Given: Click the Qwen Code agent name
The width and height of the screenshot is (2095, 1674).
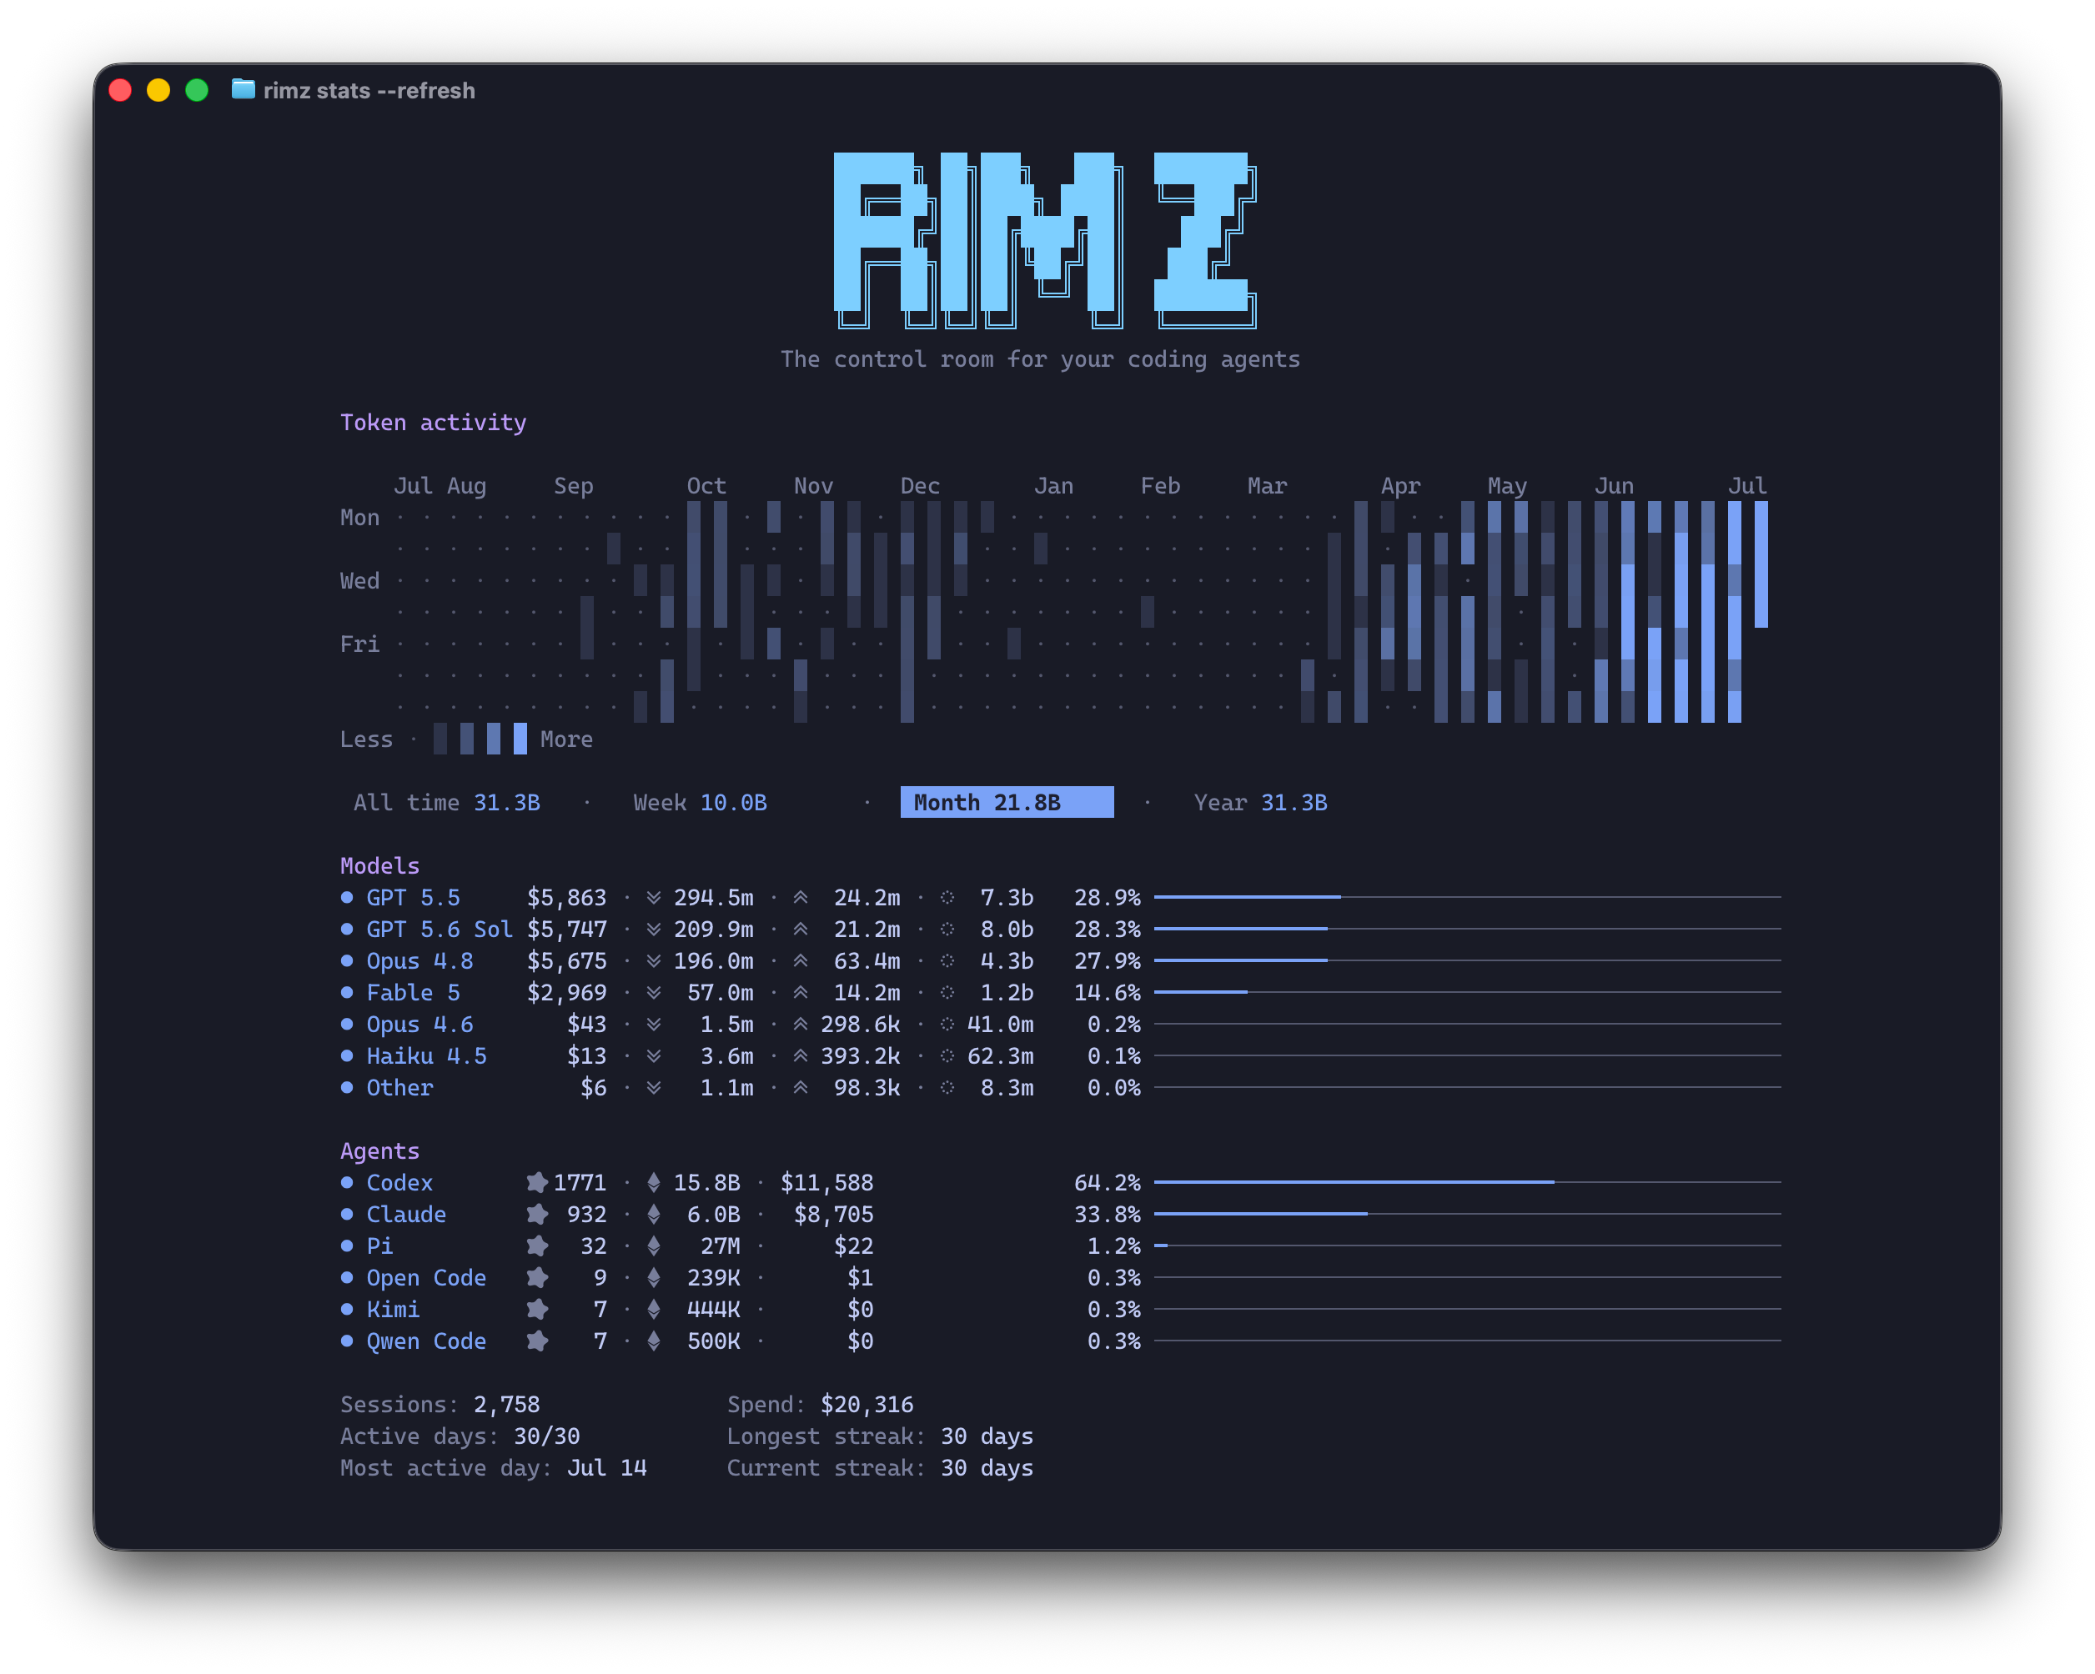Looking at the screenshot, I should [426, 1341].
